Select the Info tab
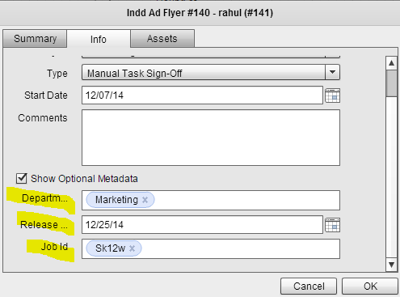The width and height of the screenshot is (400, 297). 99,39
